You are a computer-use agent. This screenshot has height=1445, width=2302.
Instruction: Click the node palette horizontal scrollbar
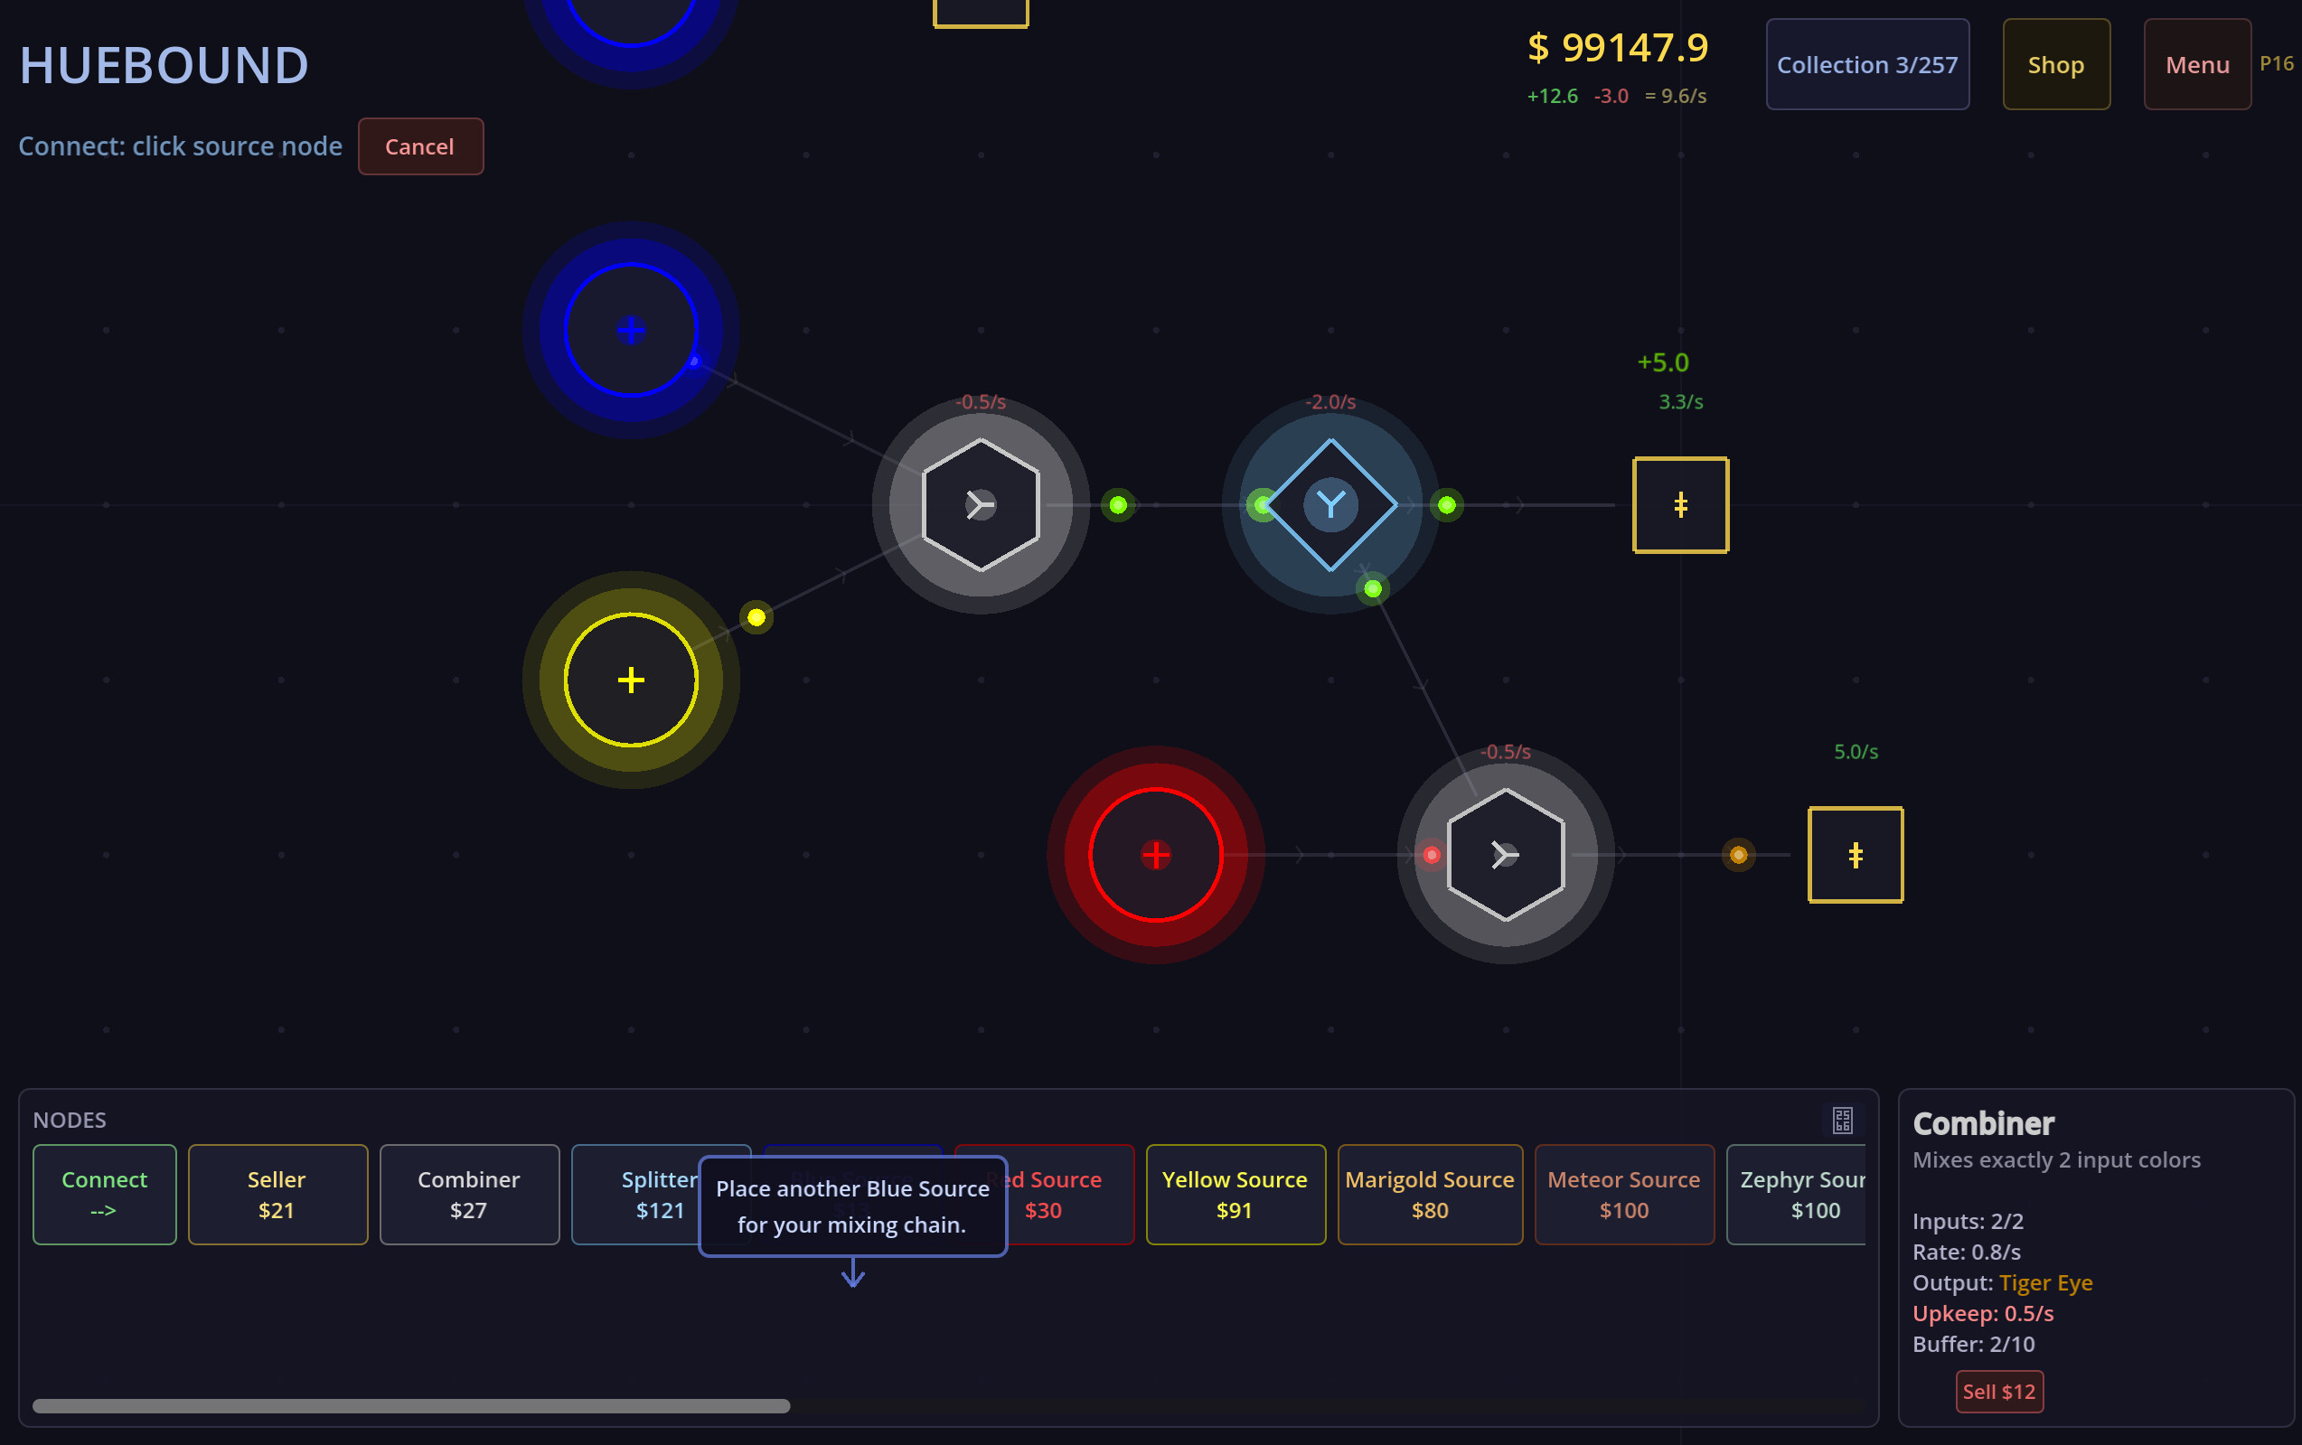pyautogui.click(x=411, y=1406)
